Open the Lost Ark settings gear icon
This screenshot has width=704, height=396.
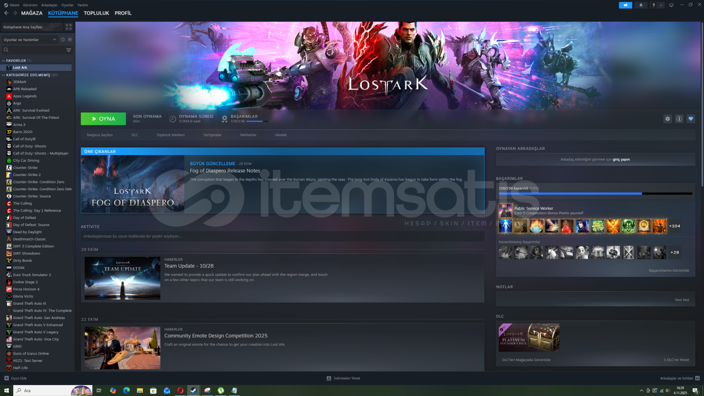pyautogui.click(x=667, y=119)
